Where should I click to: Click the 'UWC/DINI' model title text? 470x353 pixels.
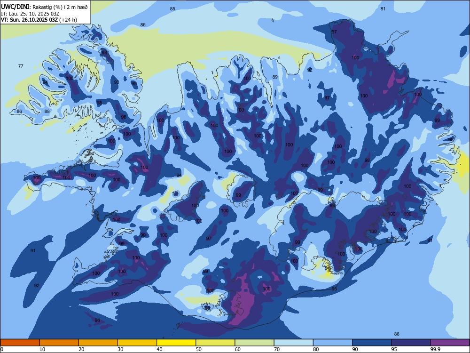point(15,7)
